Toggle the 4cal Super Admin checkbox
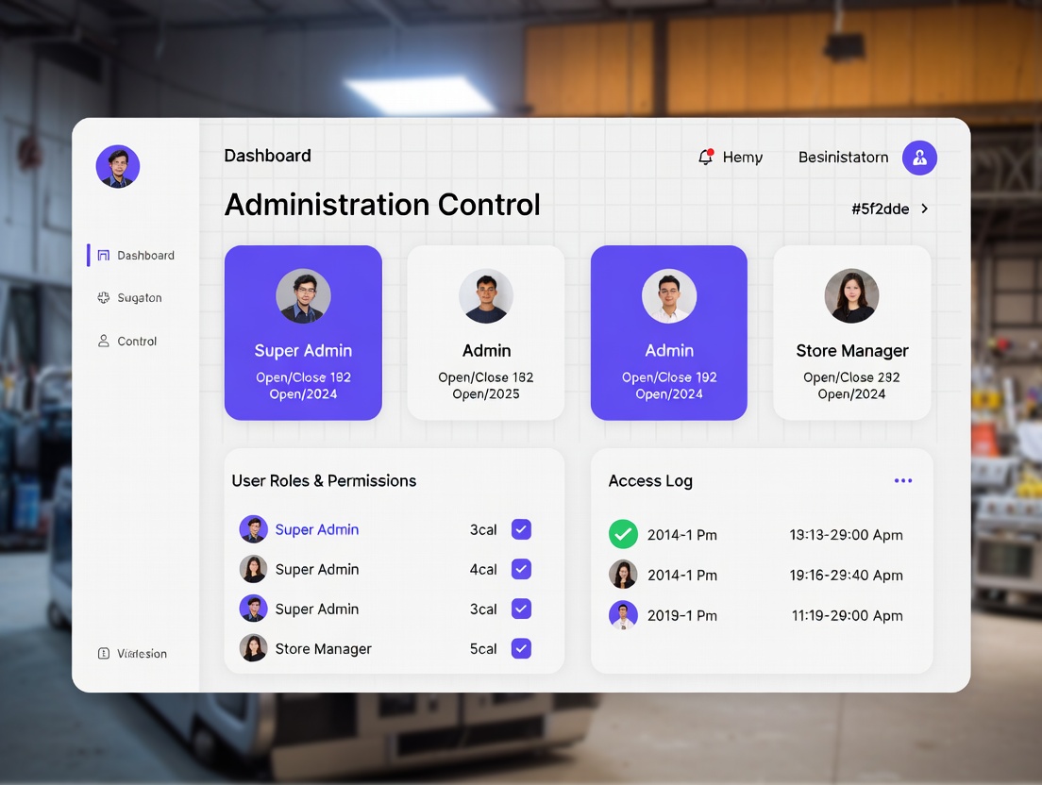This screenshot has height=785, width=1042. 521,569
